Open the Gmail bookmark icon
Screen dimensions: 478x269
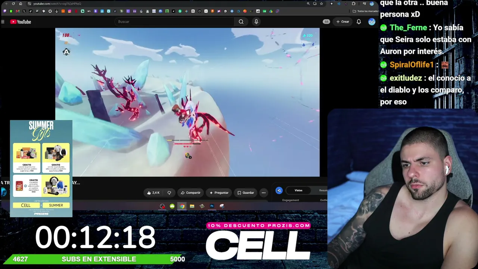18,11
